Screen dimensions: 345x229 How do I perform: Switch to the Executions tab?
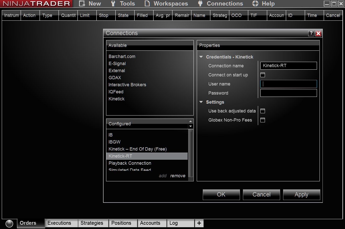coord(59,223)
